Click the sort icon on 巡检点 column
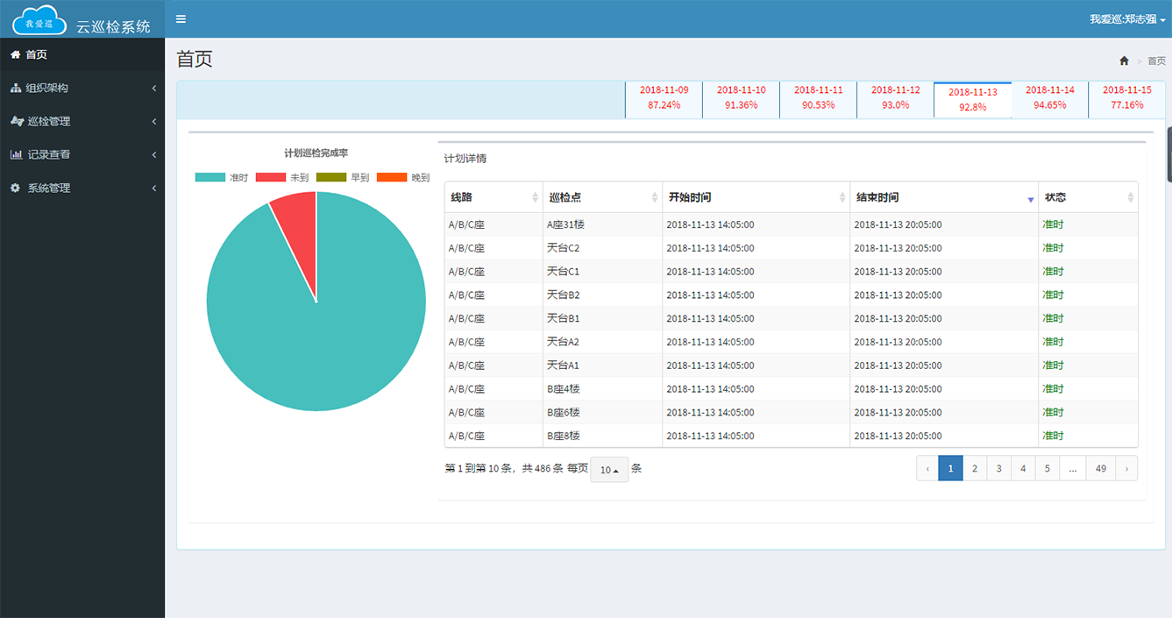Screen dimensions: 1172x618 point(653,197)
